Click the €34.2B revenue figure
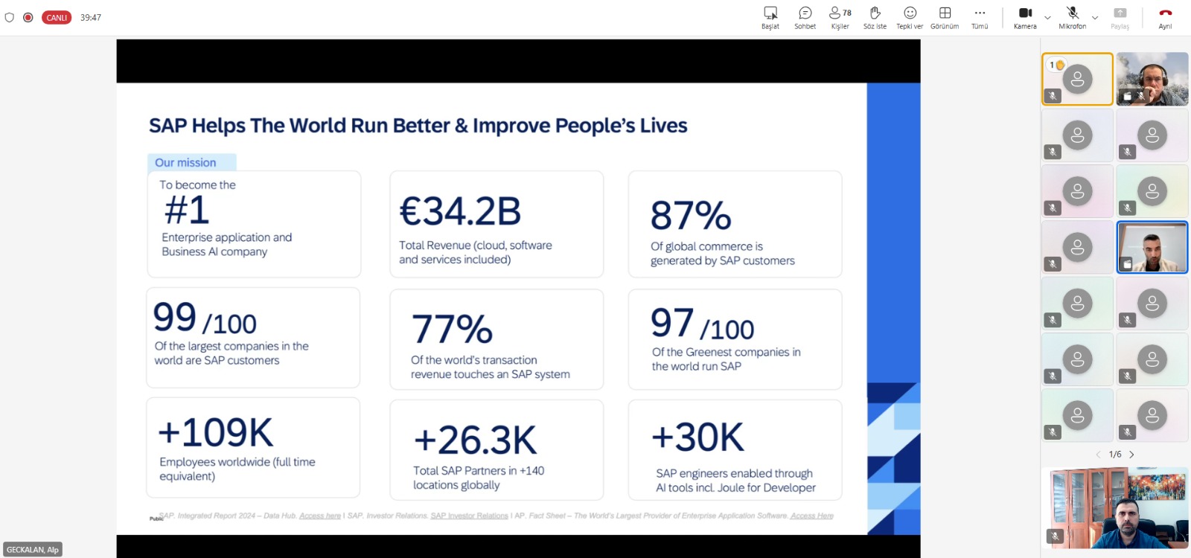Viewport: 1191px width, 558px height. tap(460, 211)
